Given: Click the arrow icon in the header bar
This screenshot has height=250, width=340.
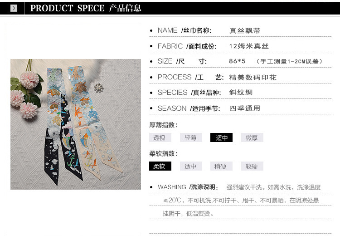Looking at the screenshot, I should [14, 9].
